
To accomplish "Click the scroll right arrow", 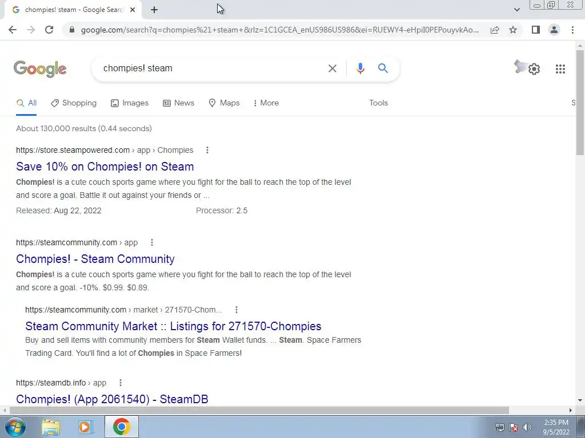I will point(571,410).
